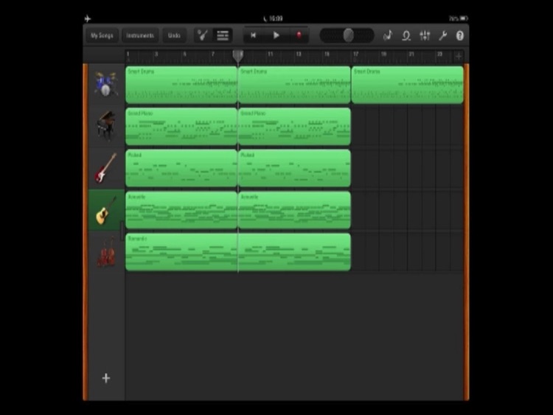Open song settings wrench icon
The image size is (553, 415).
[x=442, y=35]
